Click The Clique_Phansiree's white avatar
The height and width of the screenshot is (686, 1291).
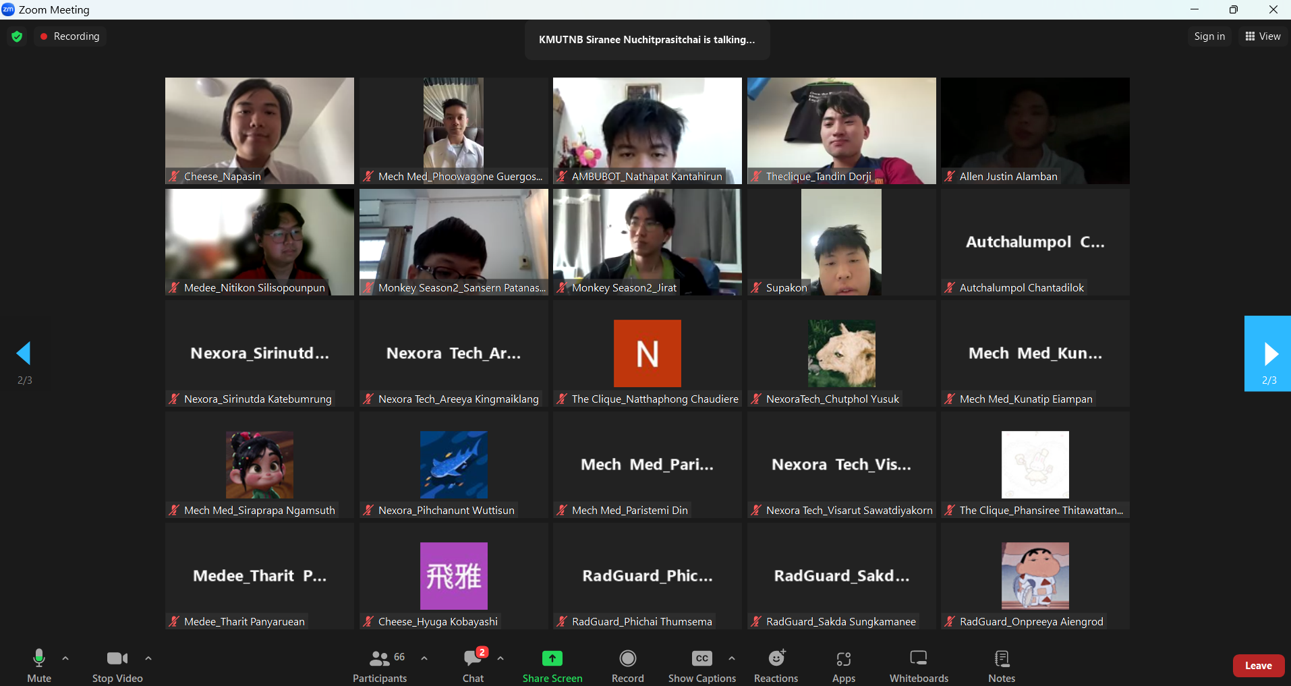[x=1035, y=465]
